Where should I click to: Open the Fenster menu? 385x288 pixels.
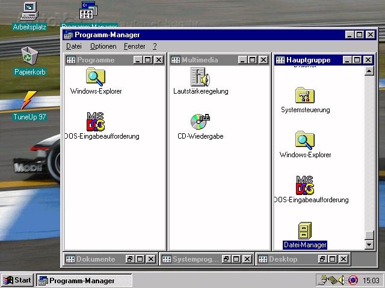pos(134,46)
